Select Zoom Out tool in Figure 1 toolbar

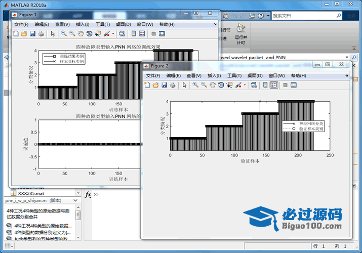click(x=72, y=34)
